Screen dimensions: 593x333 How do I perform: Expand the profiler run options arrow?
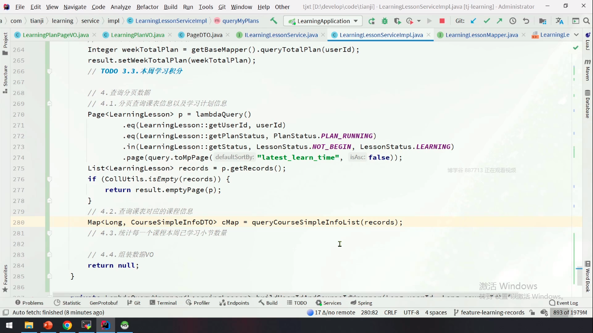pyautogui.click(x=419, y=21)
